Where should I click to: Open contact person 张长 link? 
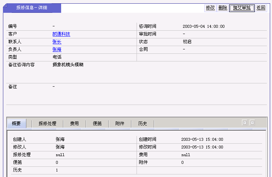coord(57,42)
